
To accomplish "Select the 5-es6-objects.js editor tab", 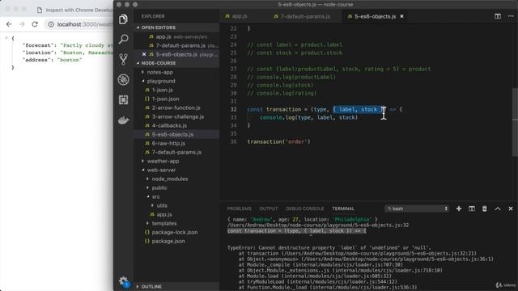I will tap(375, 16).
